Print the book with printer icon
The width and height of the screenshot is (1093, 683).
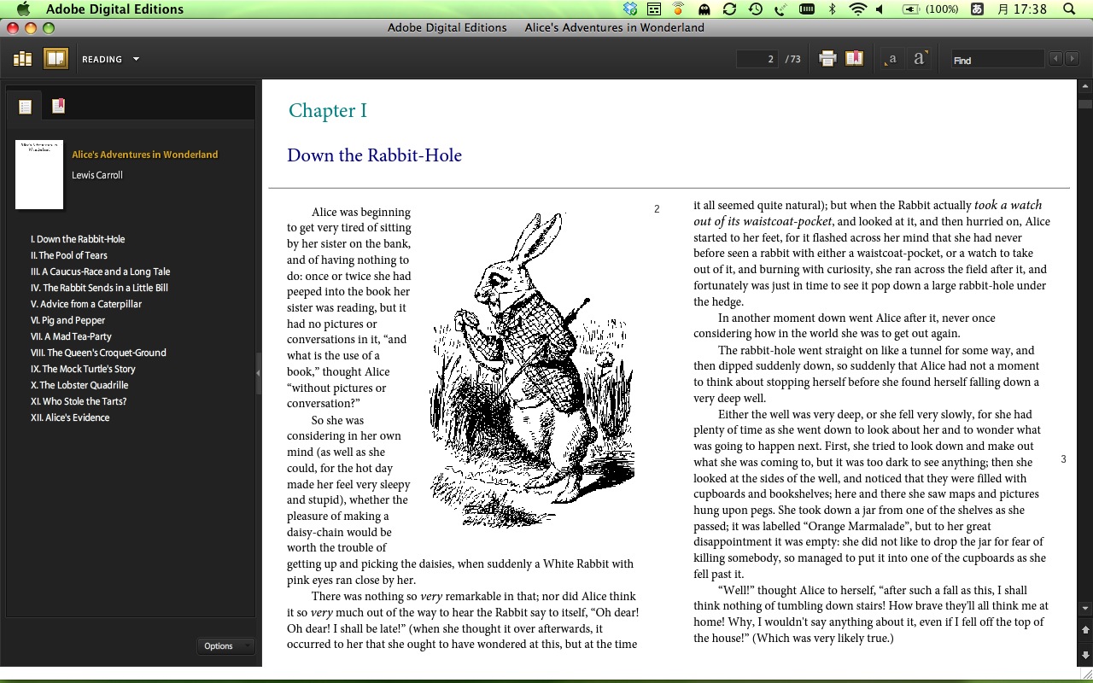[827, 59]
